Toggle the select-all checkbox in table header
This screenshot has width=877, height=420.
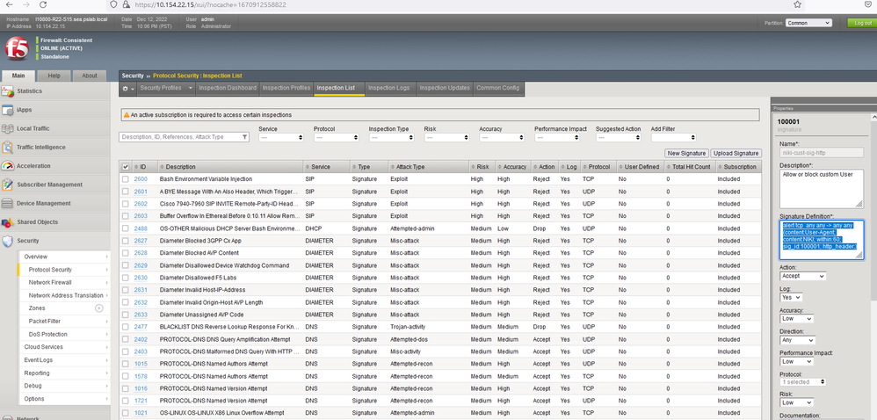point(126,166)
